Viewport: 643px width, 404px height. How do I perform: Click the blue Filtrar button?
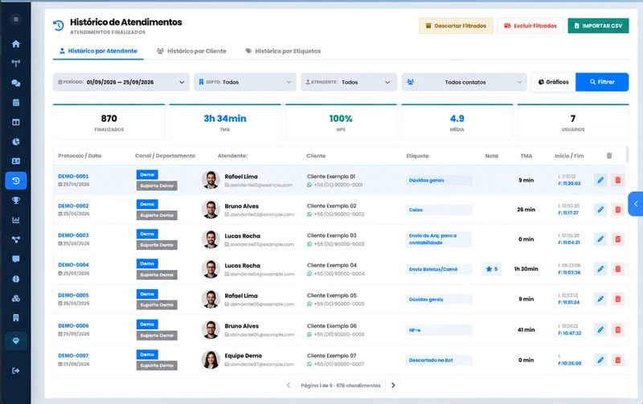[x=602, y=82]
